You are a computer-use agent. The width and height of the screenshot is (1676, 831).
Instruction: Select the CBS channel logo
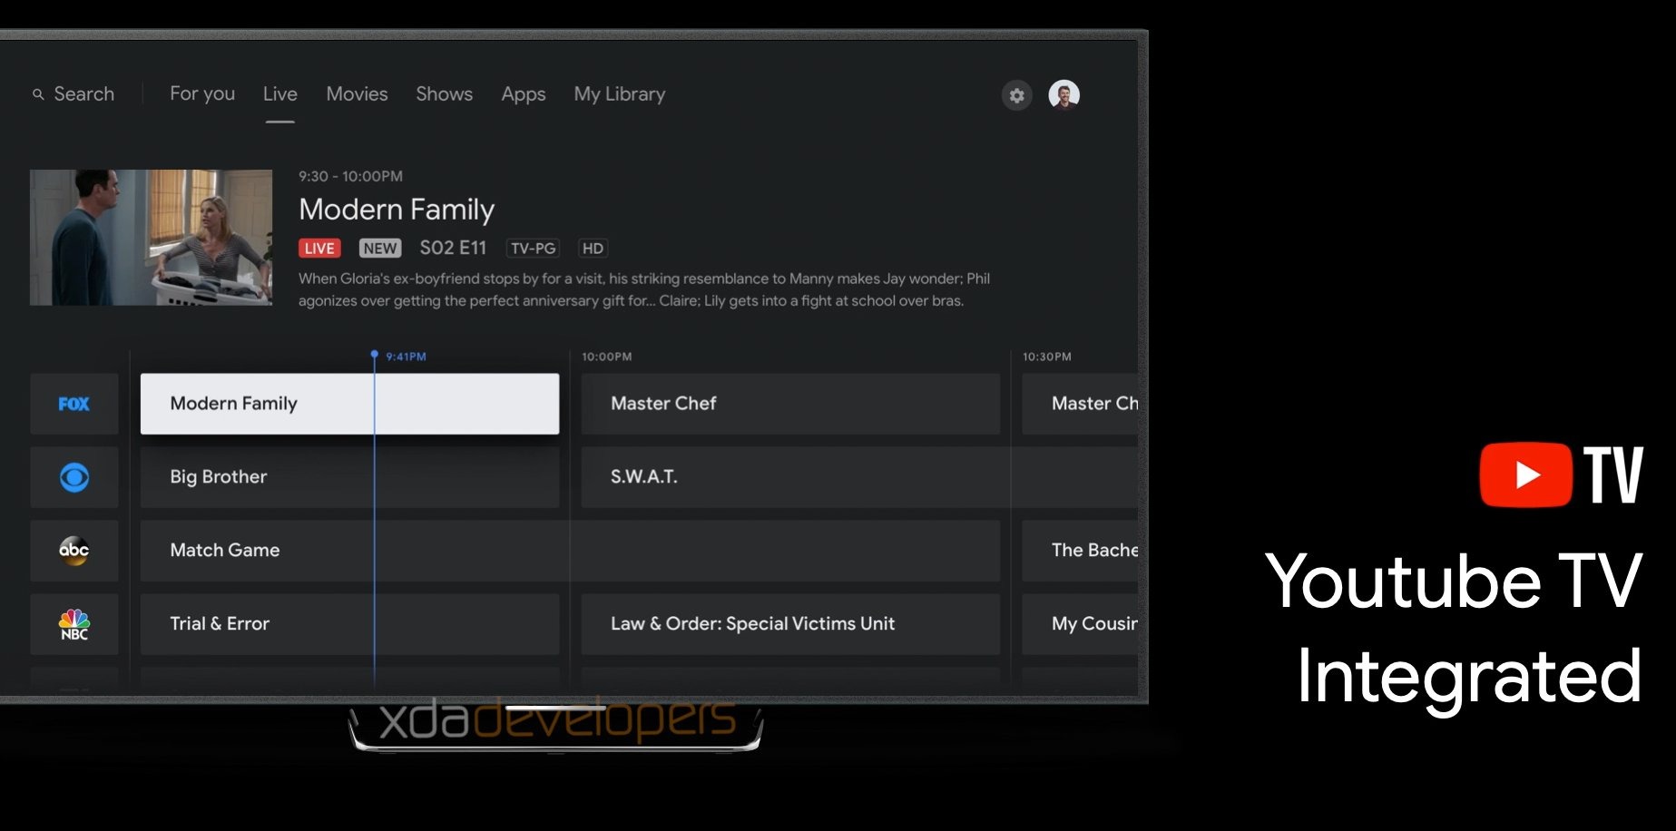pyautogui.click(x=74, y=477)
